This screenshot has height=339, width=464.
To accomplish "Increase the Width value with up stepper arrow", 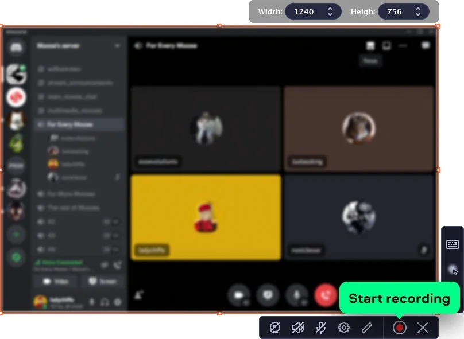I will pos(330,9).
